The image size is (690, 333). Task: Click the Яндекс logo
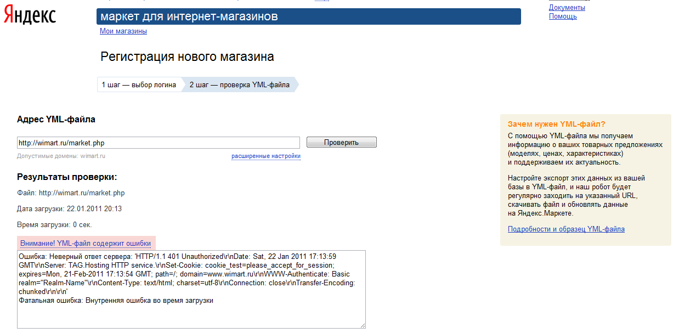click(30, 16)
